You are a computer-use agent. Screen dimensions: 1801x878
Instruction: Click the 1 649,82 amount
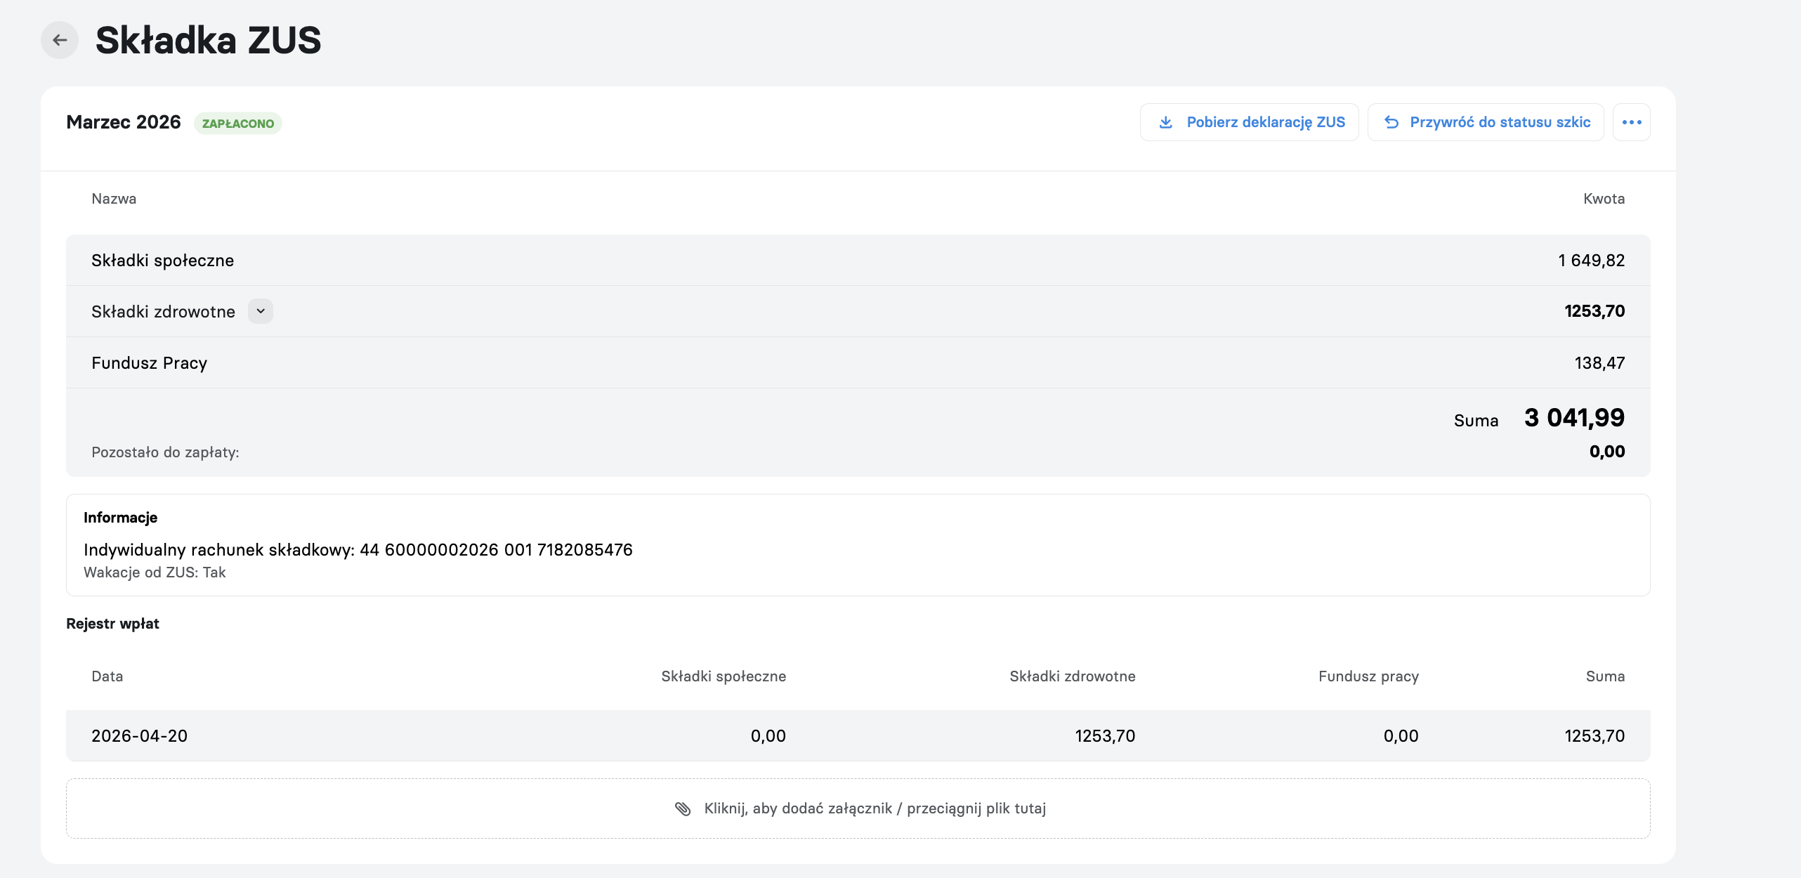click(1591, 261)
